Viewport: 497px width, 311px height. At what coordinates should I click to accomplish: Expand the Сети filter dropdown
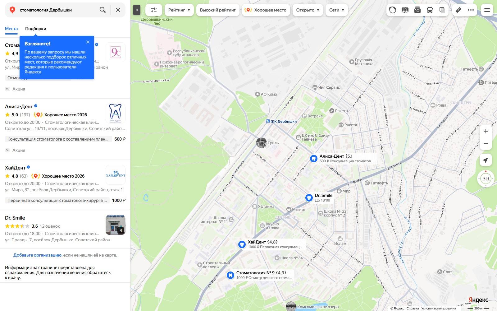click(x=337, y=10)
